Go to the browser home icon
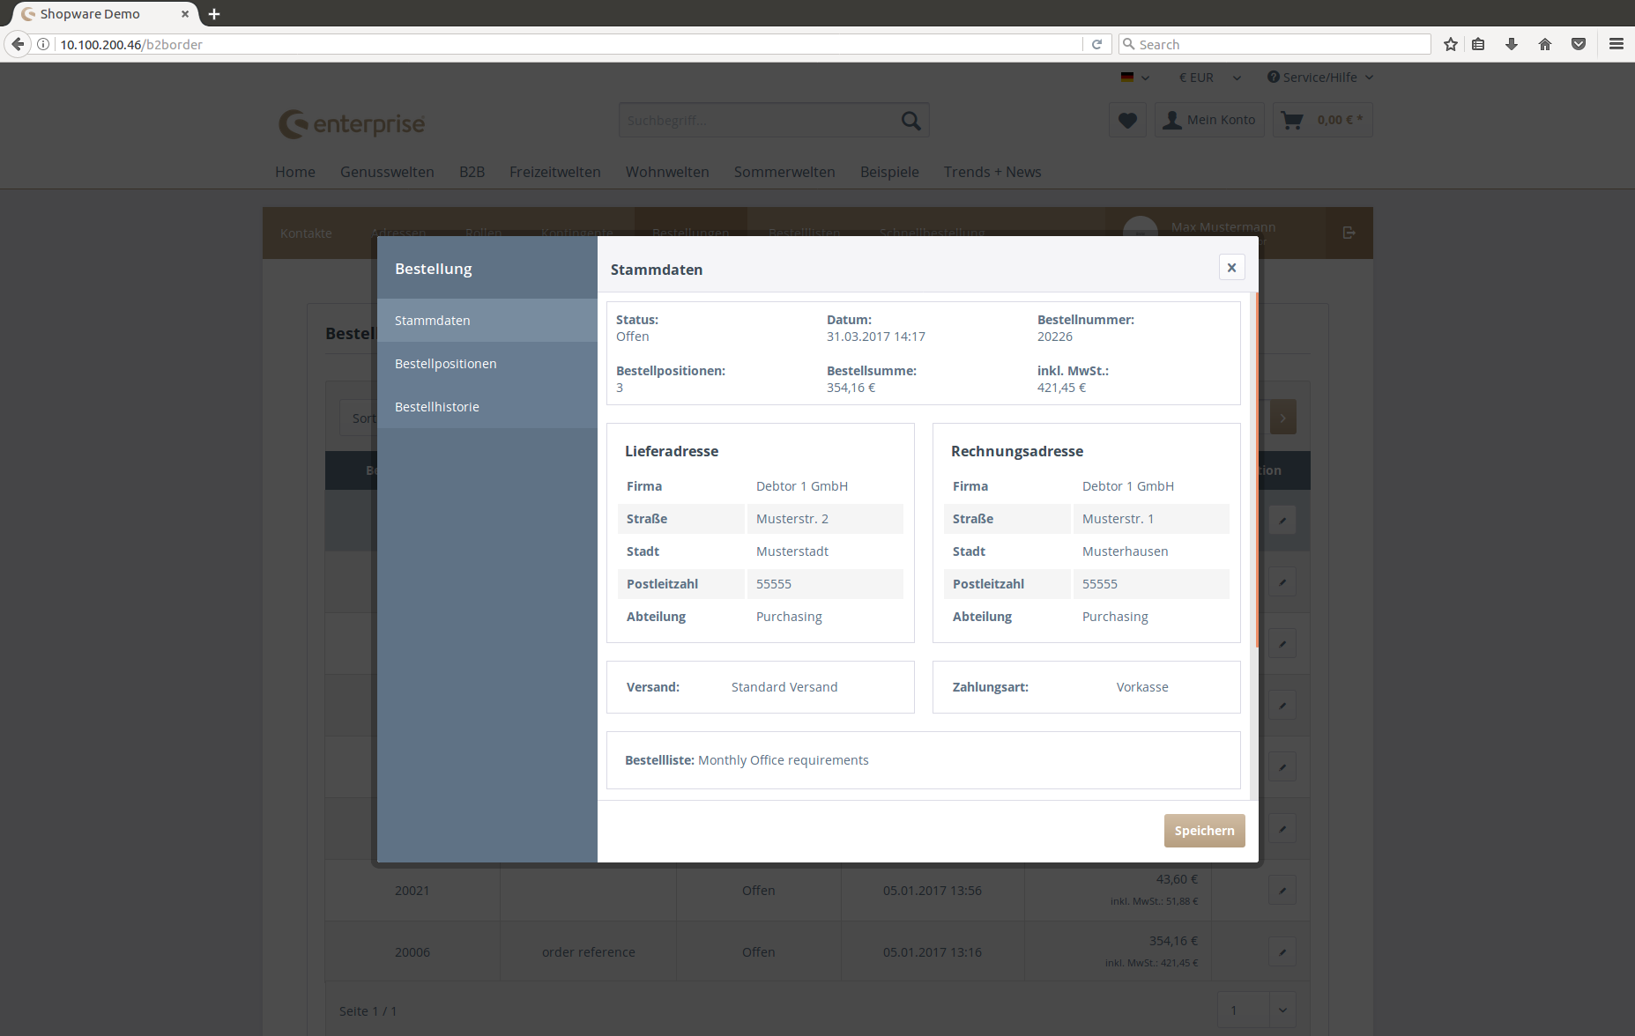 click(1545, 44)
